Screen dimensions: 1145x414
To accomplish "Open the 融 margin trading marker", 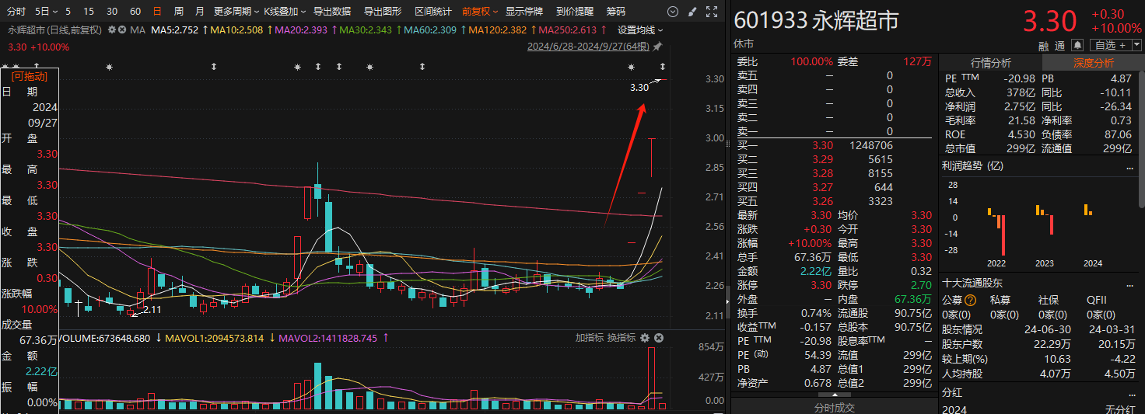I will pos(1045,47).
